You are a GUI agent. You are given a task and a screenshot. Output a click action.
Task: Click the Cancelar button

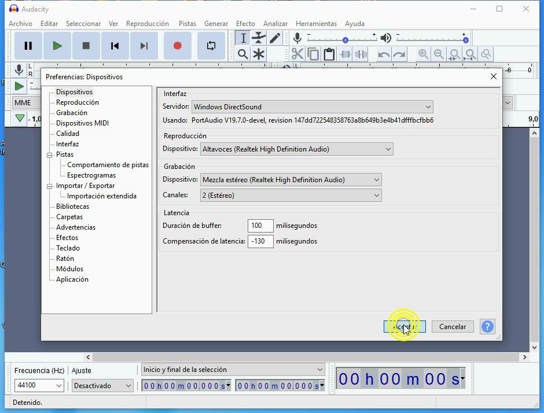click(x=453, y=327)
